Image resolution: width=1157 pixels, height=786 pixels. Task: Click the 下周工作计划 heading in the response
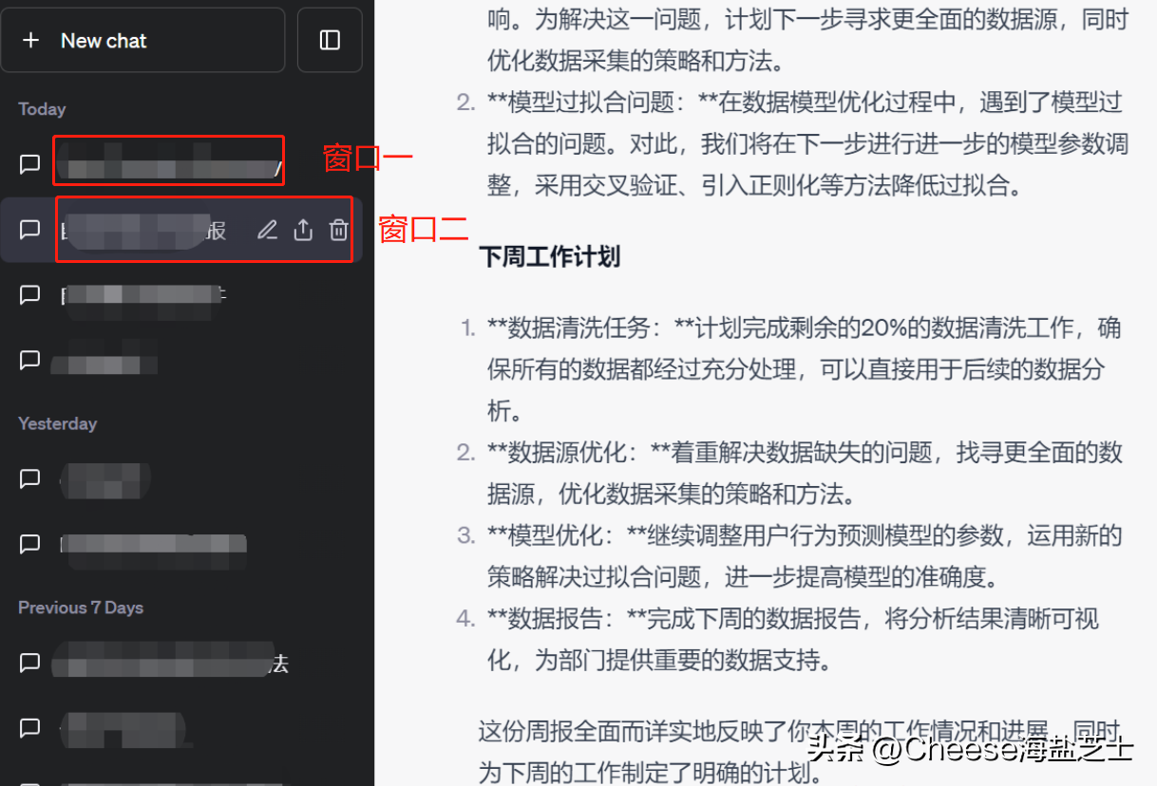pos(550,256)
